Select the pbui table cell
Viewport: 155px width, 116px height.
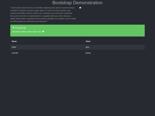115,47
